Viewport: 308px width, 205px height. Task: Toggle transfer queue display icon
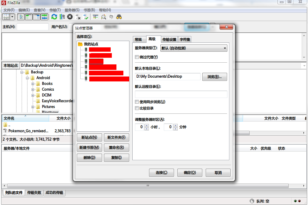tap(44, 17)
